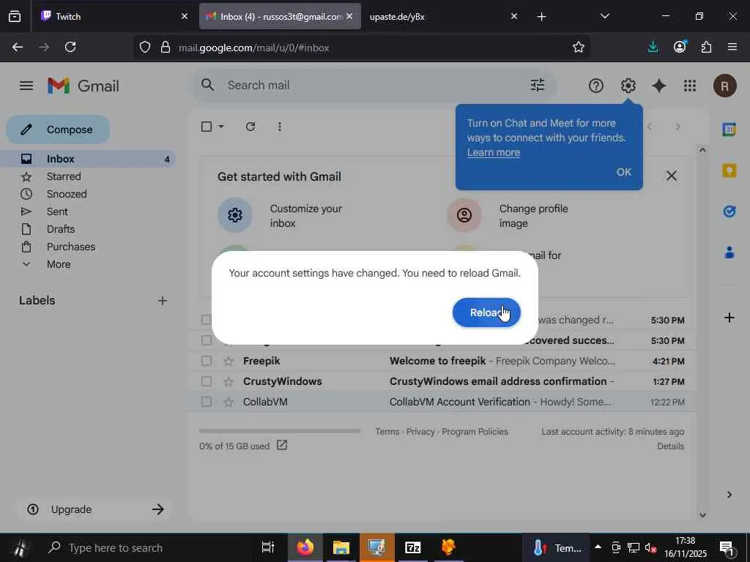Screen dimensions: 750x562
Task: Open the Privacy link
Action: coord(420,432)
